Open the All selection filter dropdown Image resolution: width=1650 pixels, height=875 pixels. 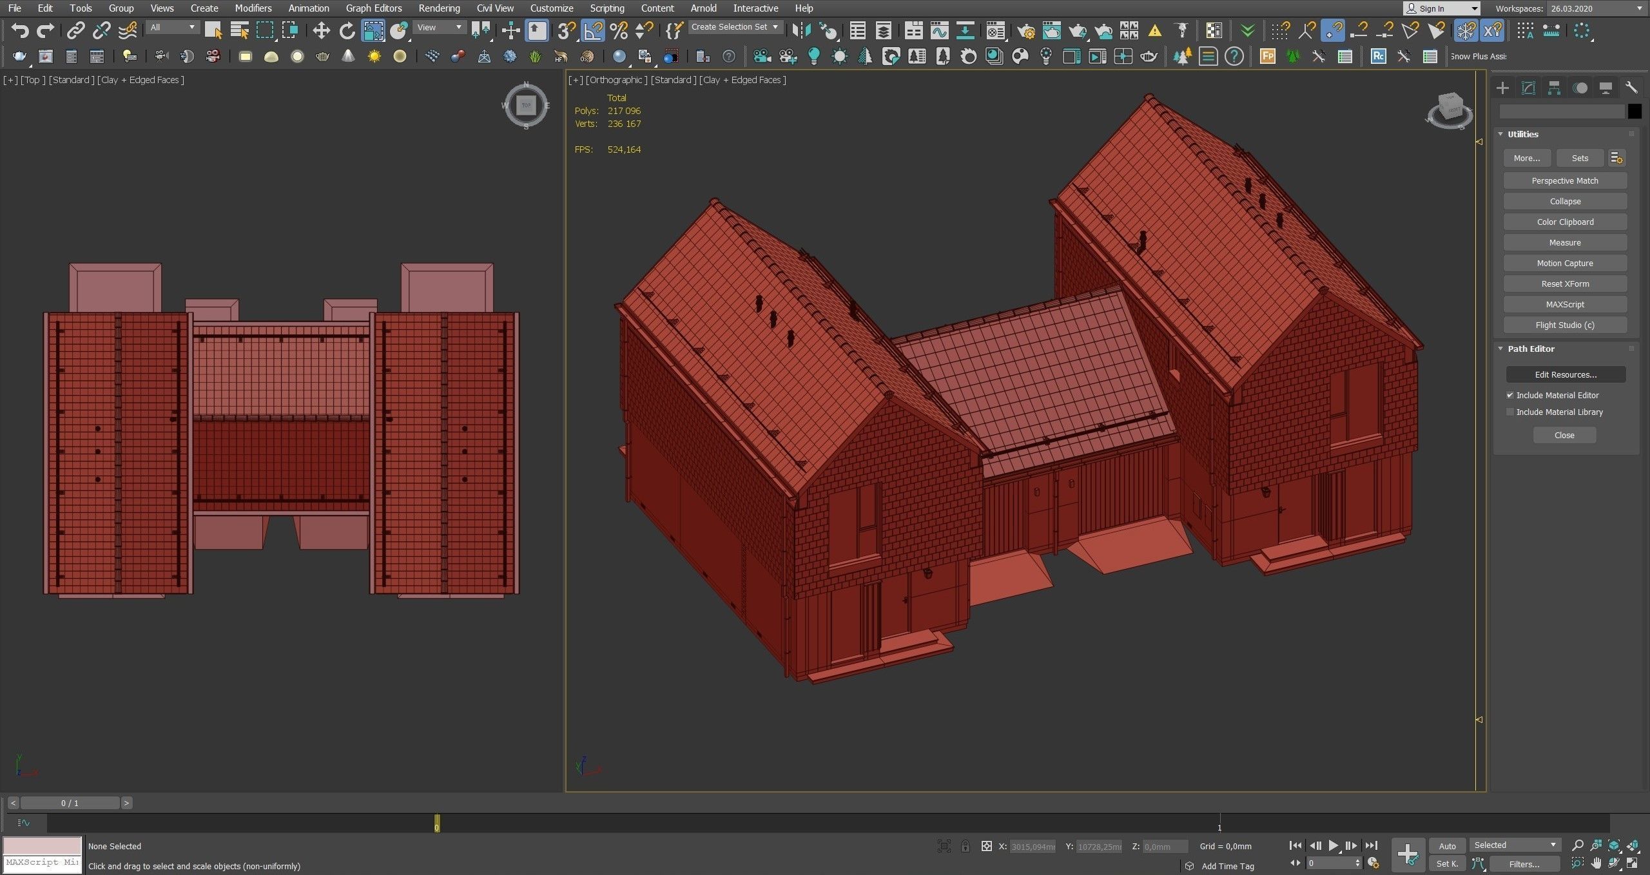click(x=172, y=27)
